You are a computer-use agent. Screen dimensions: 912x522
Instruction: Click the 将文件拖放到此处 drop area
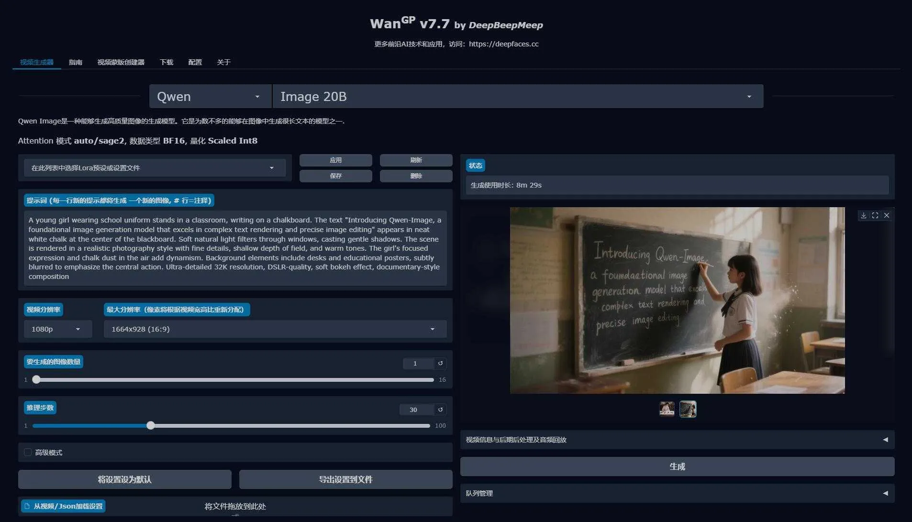(x=235, y=506)
